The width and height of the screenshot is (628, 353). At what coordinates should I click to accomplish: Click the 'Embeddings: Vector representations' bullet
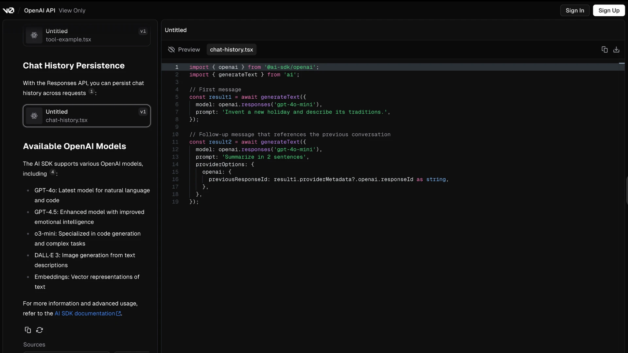tap(87, 281)
